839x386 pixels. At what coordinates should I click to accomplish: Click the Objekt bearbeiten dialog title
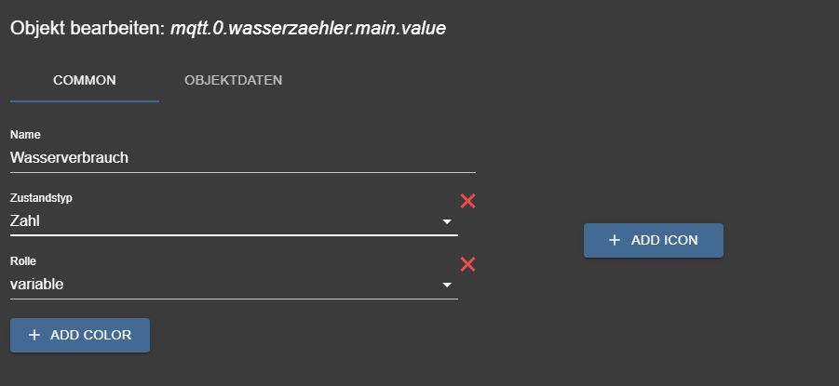88,28
